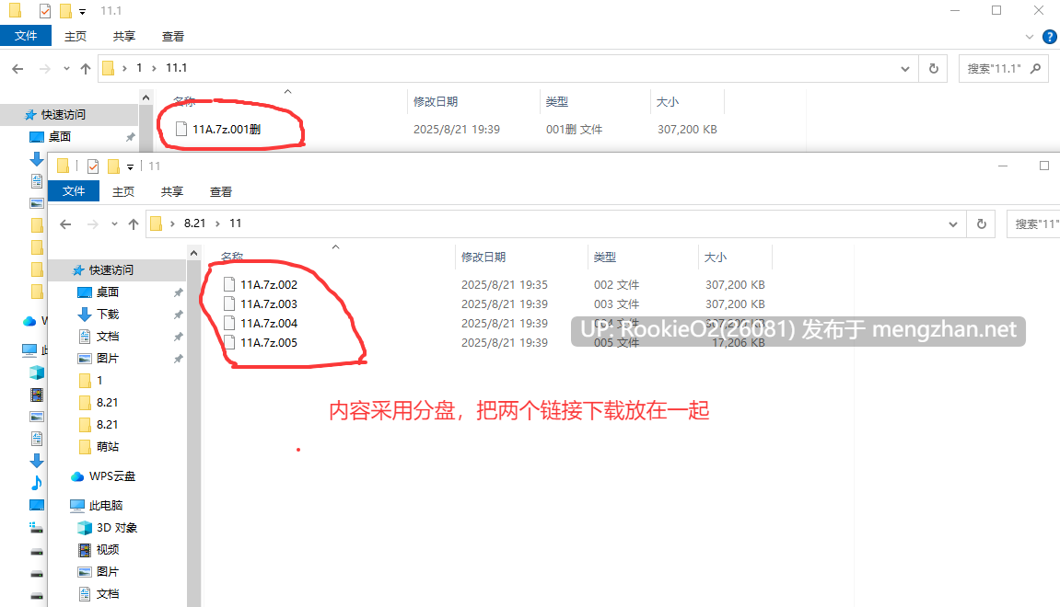Click the 8.21 path folder icon in 11 window
Screen dimensions: 1060x607
pos(157,223)
